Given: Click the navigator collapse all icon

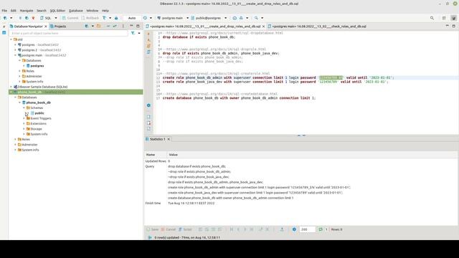Looking at the screenshot, I should 108,27.
